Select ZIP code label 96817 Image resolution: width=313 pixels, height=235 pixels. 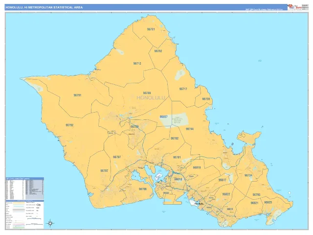tap(222, 180)
